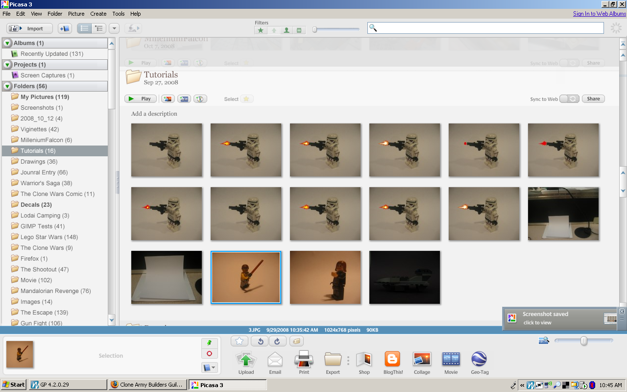
Task: Click the Print icon
Action: pos(304,360)
